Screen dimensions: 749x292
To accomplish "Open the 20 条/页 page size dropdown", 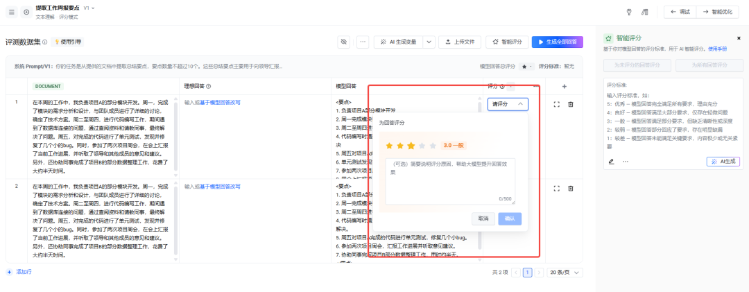I will pyautogui.click(x=565, y=273).
